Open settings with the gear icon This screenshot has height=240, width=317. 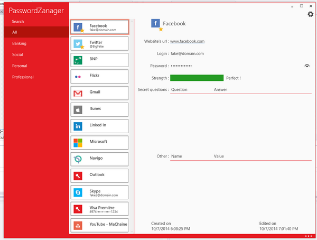click(310, 14)
